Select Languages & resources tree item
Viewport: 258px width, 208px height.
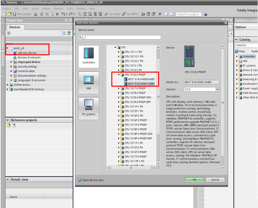click(31, 80)
